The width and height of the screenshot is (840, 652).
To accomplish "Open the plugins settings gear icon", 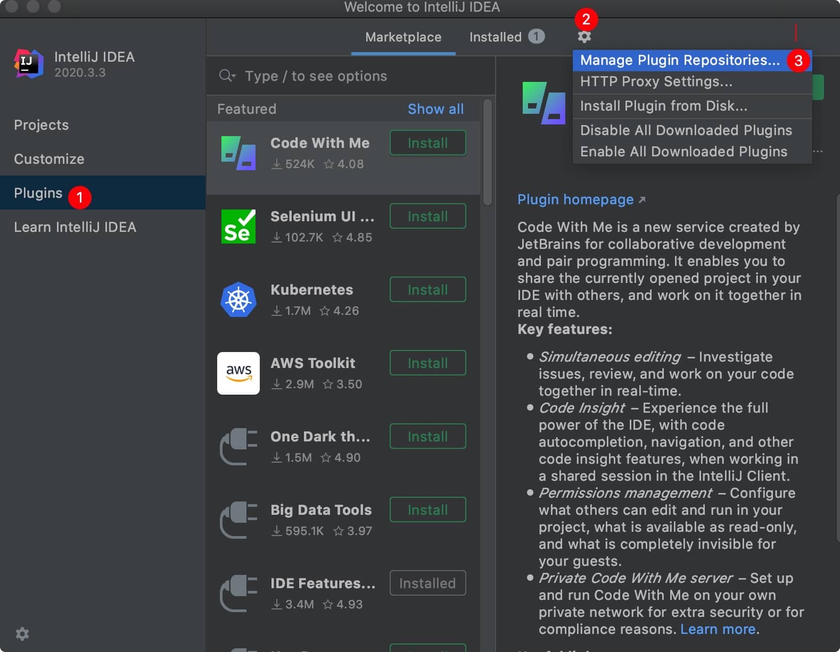I will (584, 37).
